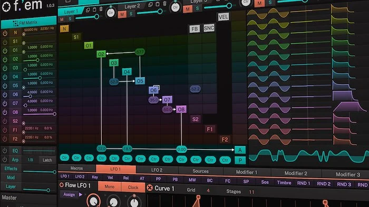Open the Arp 1/8 rate selector
The image size is (369, 207).
(31, 160)
